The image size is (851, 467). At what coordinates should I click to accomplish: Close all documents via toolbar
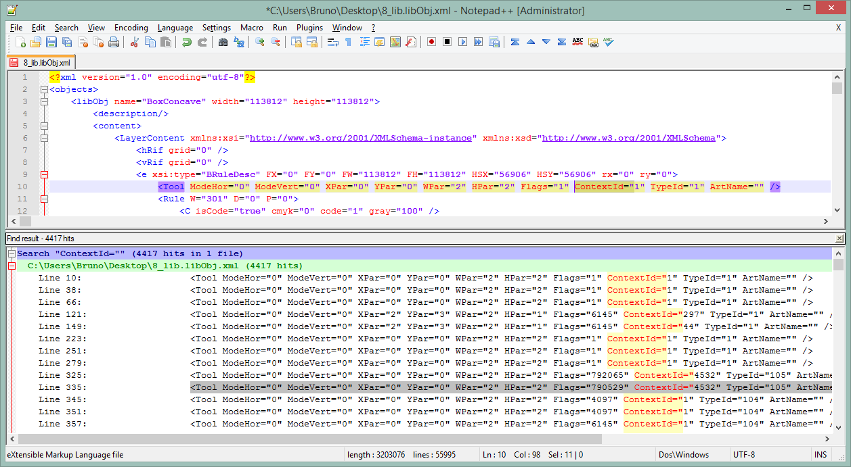pos(98,42)
